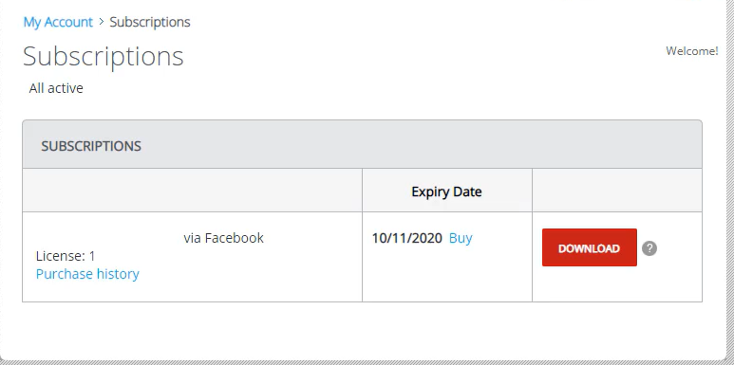Click the question mark help icon
The height and width of the screenshot is (365, 734).
pyautogui.click(x=649, y=248)
